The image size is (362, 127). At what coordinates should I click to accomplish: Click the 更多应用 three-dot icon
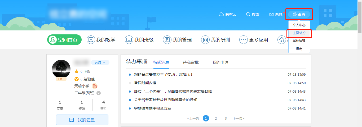[x=243, y=40]
